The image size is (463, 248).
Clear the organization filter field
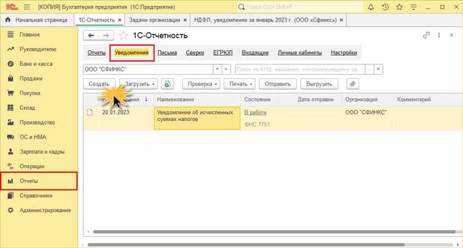(226, 69)
